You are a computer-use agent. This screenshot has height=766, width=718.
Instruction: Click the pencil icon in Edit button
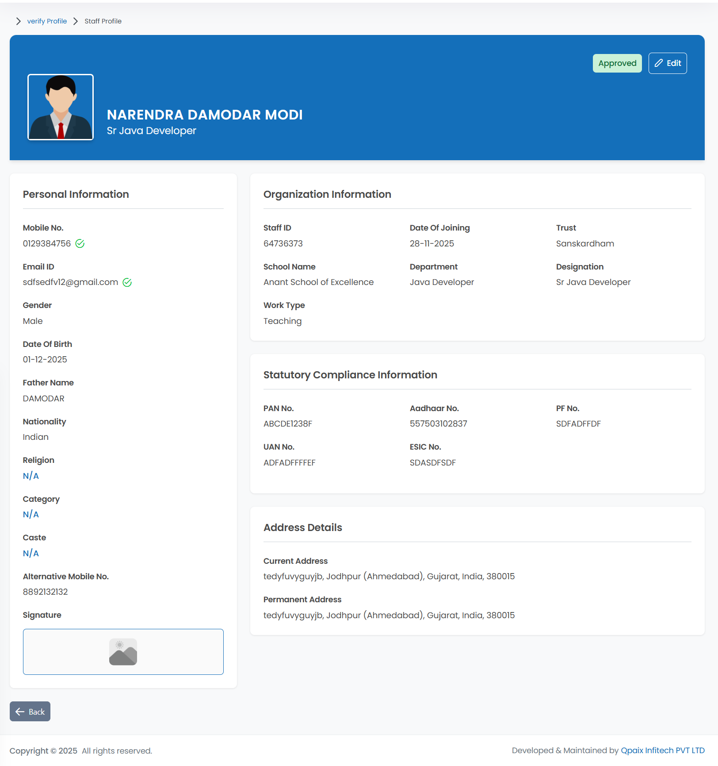[658, 63]
